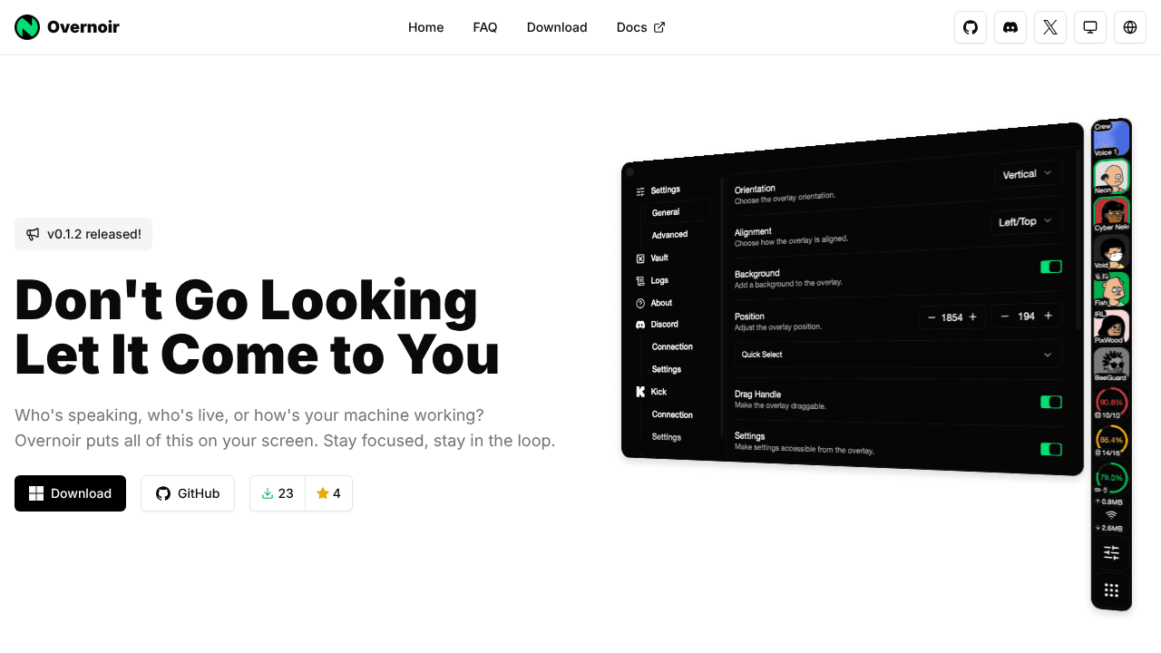The height and width of the screenshot is (653, 1161).
Task: Click the 23 downloads counter
Action: coord(278,493)
